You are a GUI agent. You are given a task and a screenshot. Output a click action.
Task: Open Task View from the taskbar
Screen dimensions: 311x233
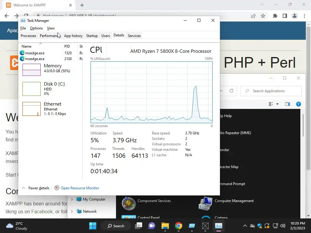click(x=138, y=226)
